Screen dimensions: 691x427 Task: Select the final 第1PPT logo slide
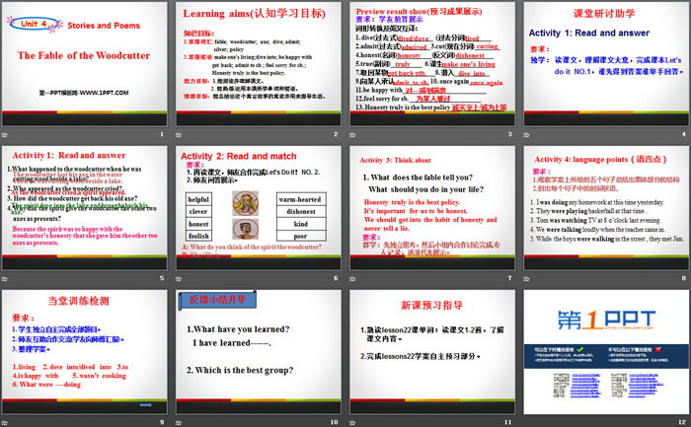[x=603, y=355]
